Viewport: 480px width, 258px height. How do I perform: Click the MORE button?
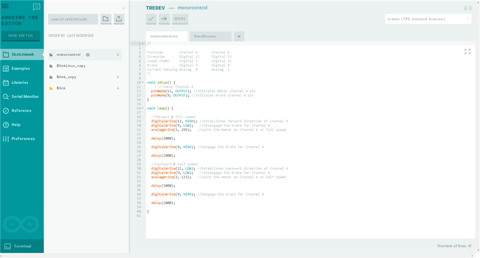[180, 19]
